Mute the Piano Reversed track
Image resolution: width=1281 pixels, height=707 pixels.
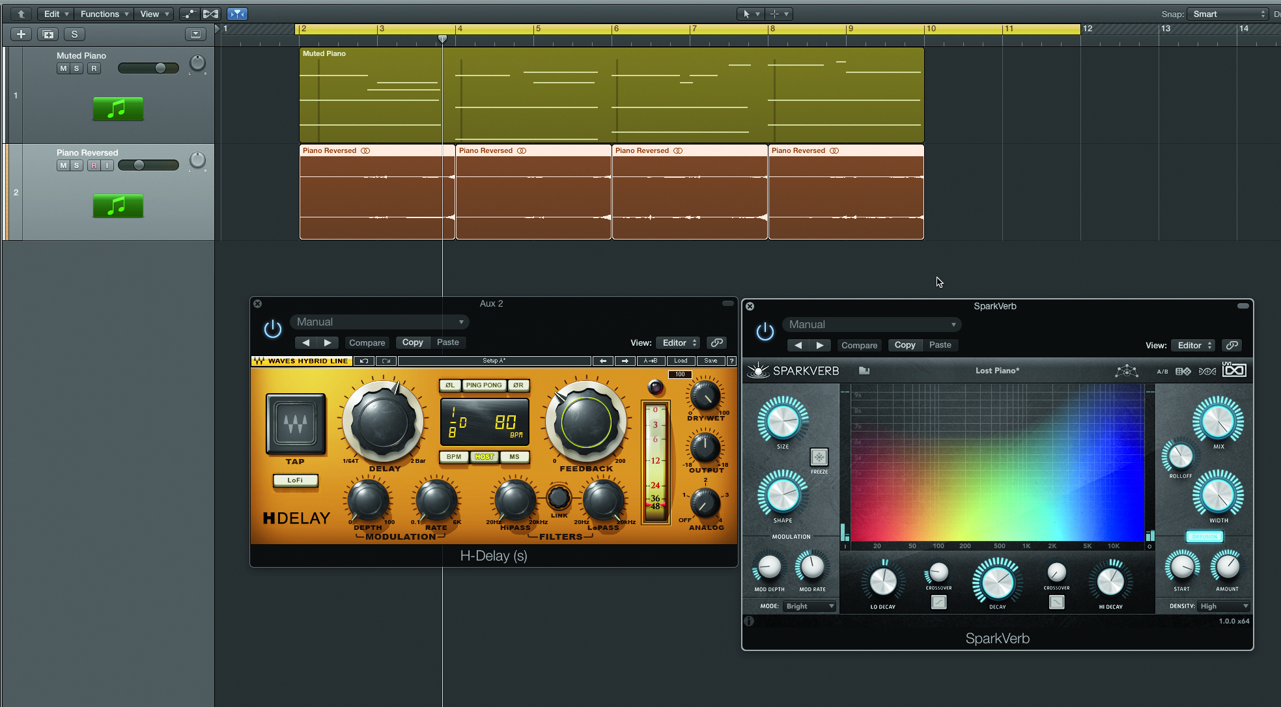(63, 165)
